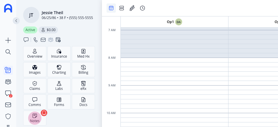The height and width of the screenshot is (127, 278).
Task: Open the eRx tile
Action: [83, 86]
